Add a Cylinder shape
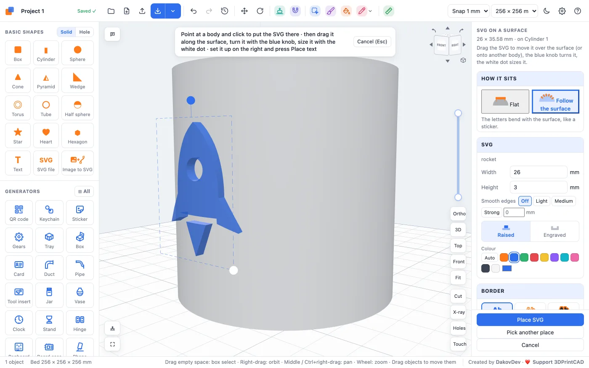589x368 pixels. (x=46, y=53)
